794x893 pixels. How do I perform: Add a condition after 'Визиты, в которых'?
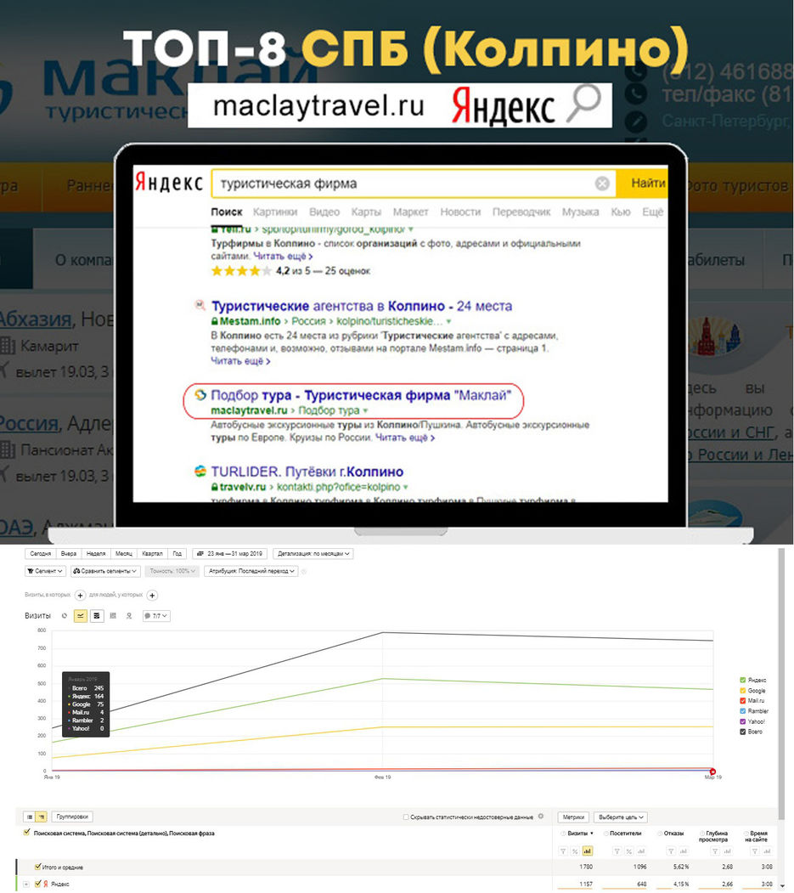(x=81, y=595)
